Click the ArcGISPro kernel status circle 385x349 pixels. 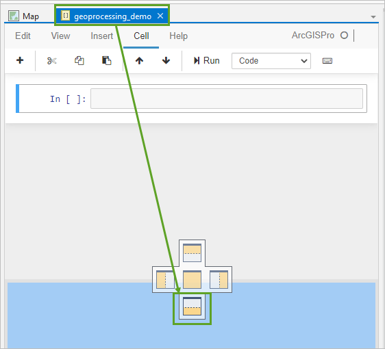click(345, 36)
